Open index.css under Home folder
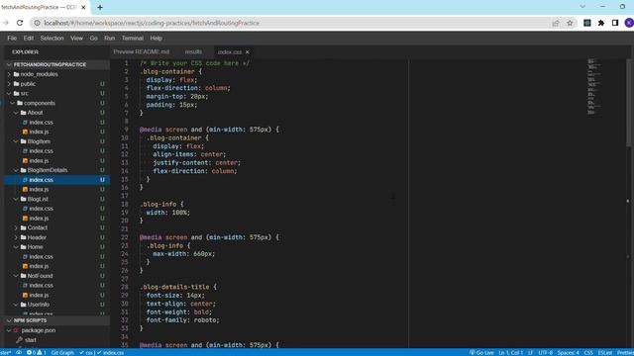This screenshot has width=634, height=356. tap(41, 256)
